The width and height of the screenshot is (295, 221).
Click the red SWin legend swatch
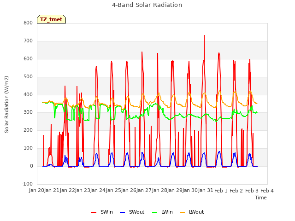[x=94, y=213]
